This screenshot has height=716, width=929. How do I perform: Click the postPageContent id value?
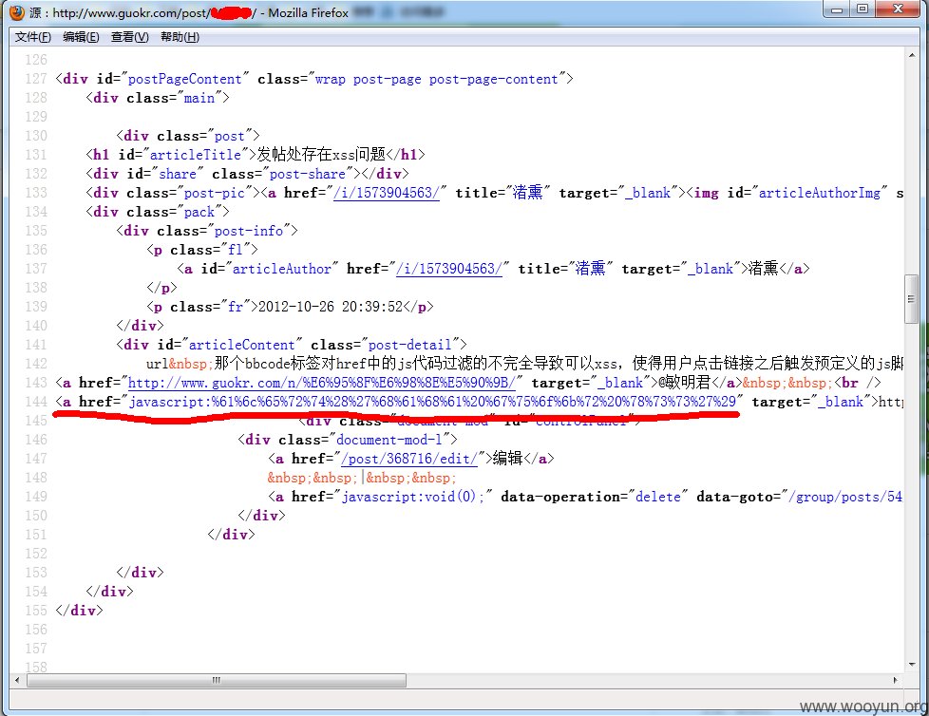click(x=185, y=80)
